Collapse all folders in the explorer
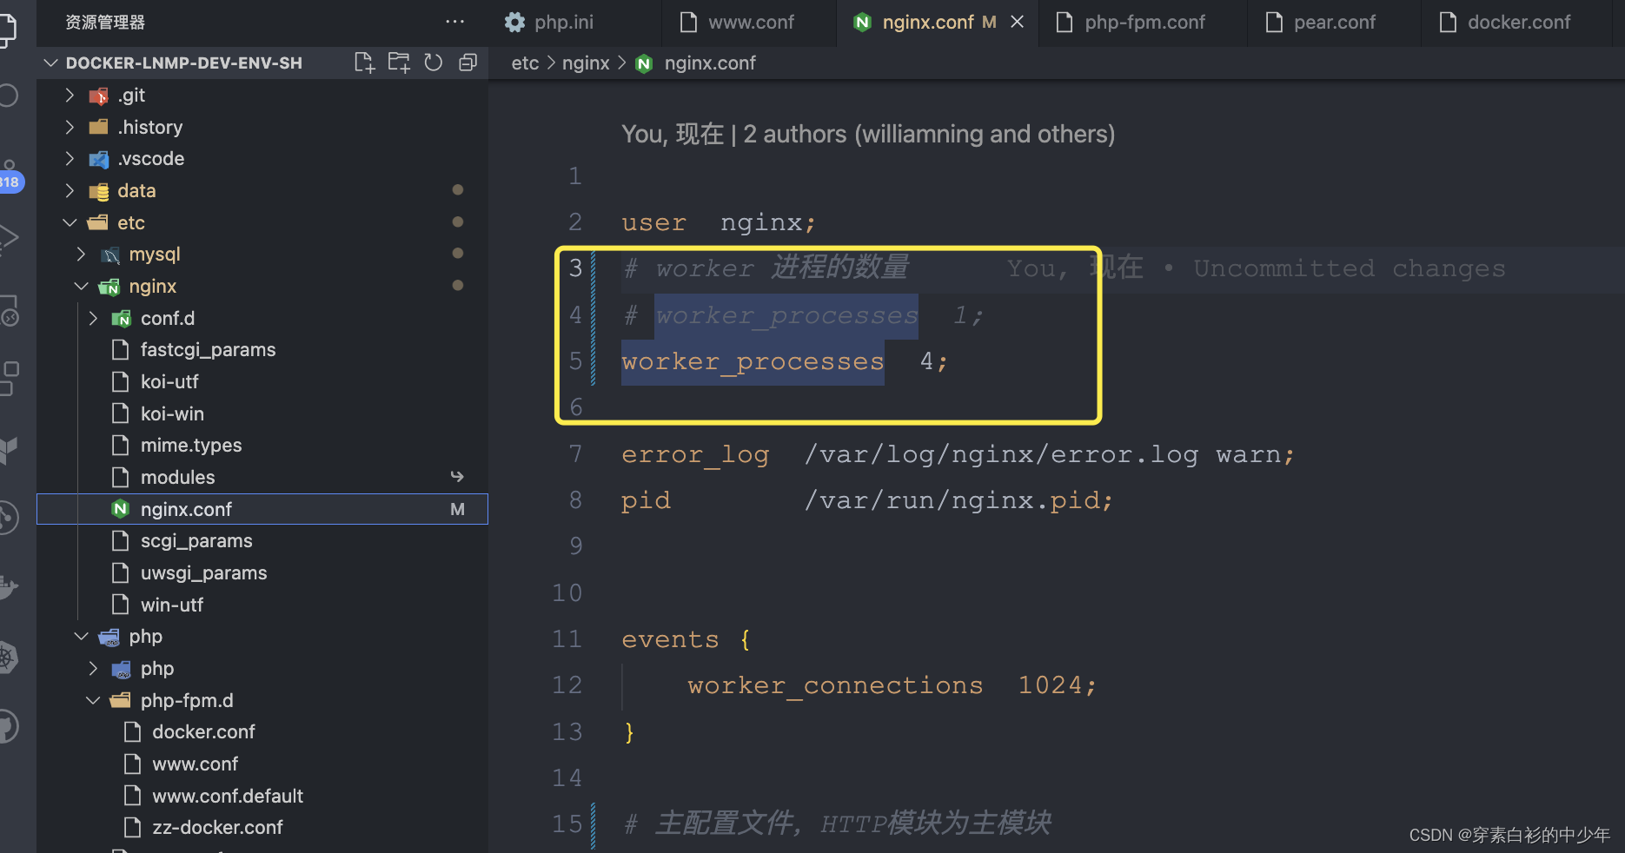The height and width of the screenshot is (853, 1625). pos(468,63)
